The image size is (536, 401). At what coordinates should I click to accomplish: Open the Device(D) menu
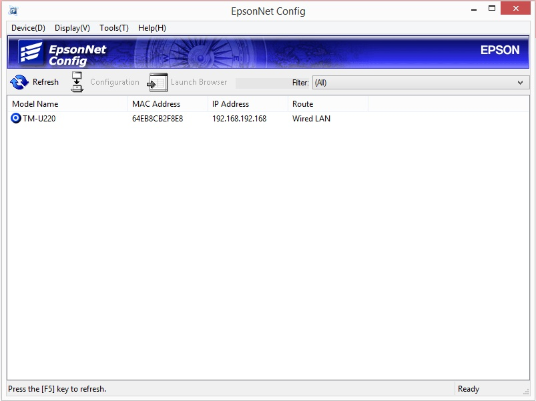click(x=28, y=28)
